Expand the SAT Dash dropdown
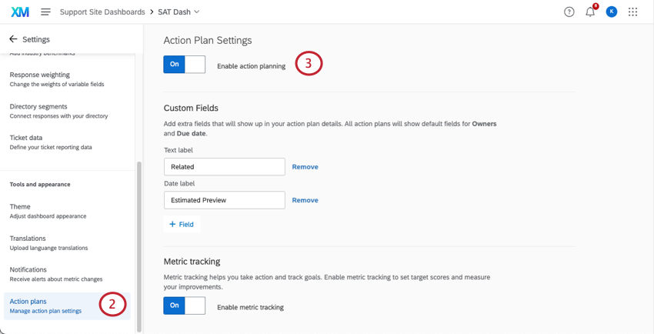The height and width of the screenshot is (334, 654). point(196,12)
